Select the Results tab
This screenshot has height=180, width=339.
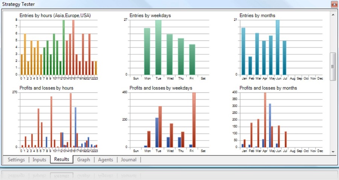click(62, 159)
